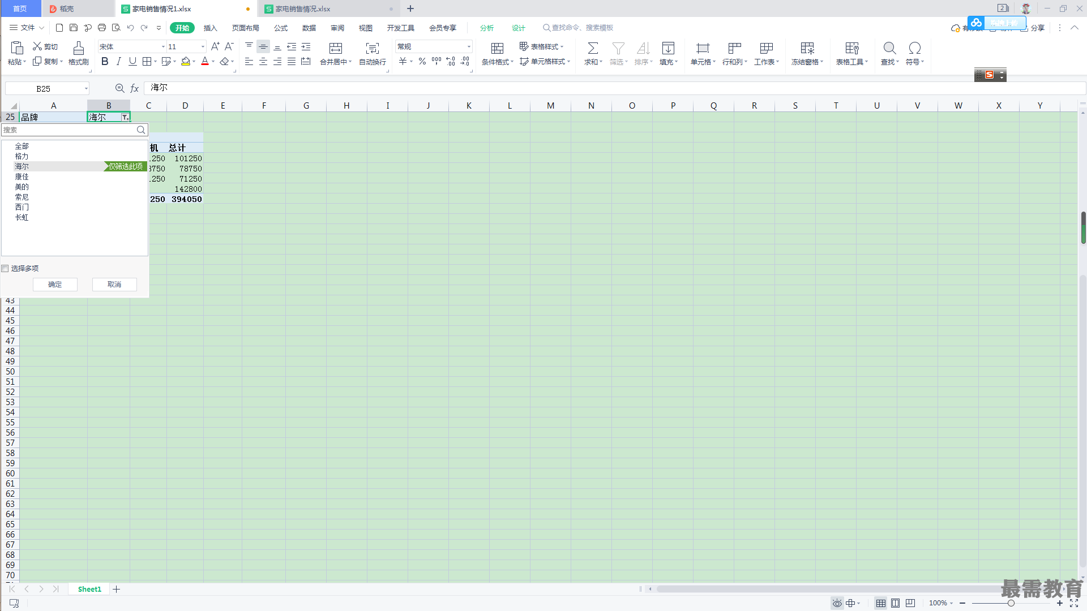1087x611 pixels.
Task: Toggle Bold formatting
Action: click(105, 62)
